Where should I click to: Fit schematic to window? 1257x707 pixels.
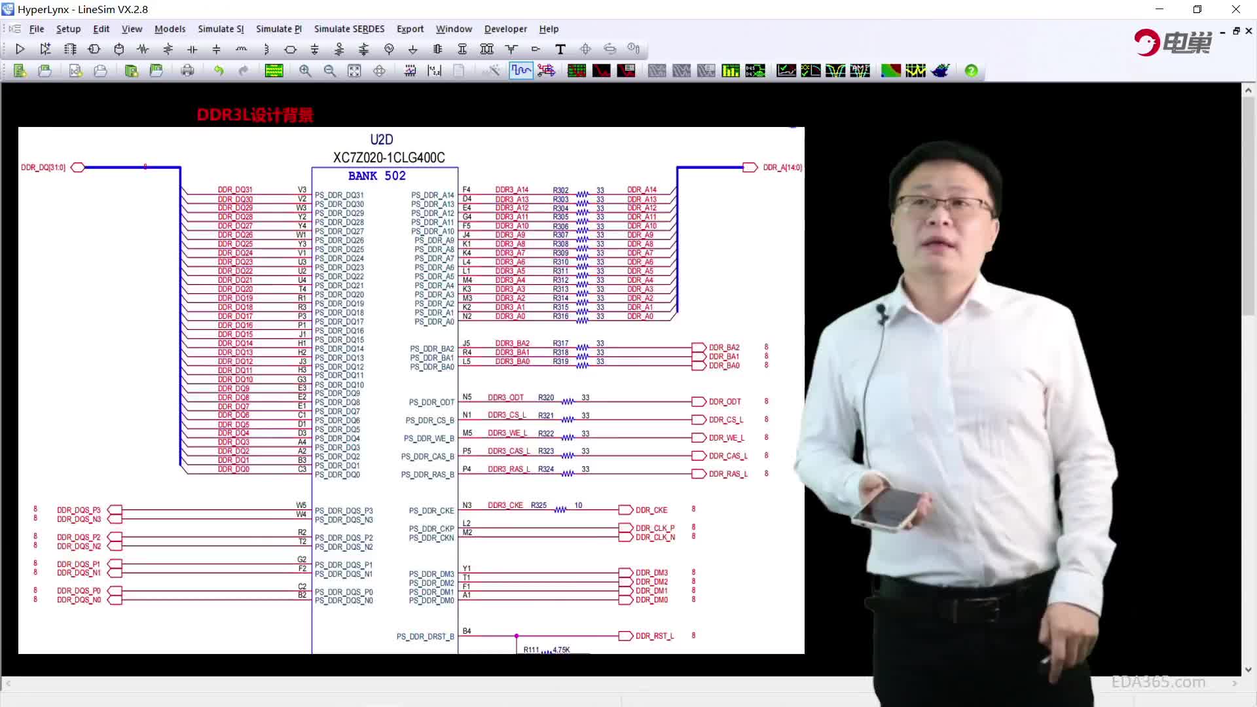[x=354, y=71]
